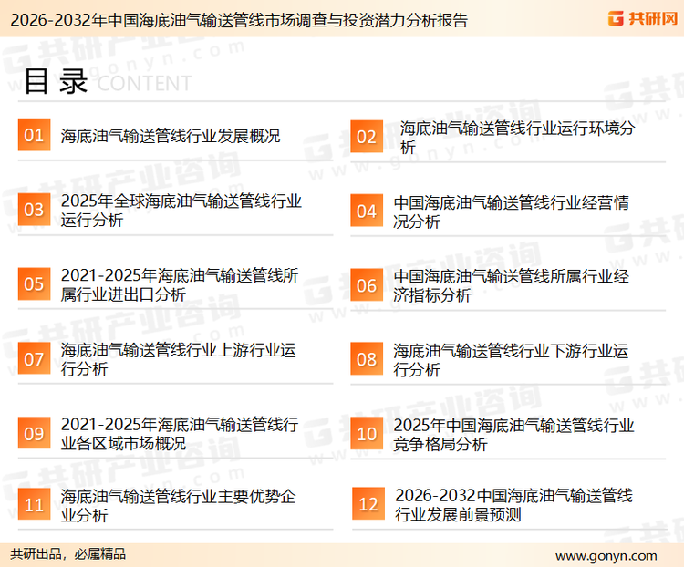Select chapter 海底油气输送管线行业上游行业运行分析

[x=178, y=360]
